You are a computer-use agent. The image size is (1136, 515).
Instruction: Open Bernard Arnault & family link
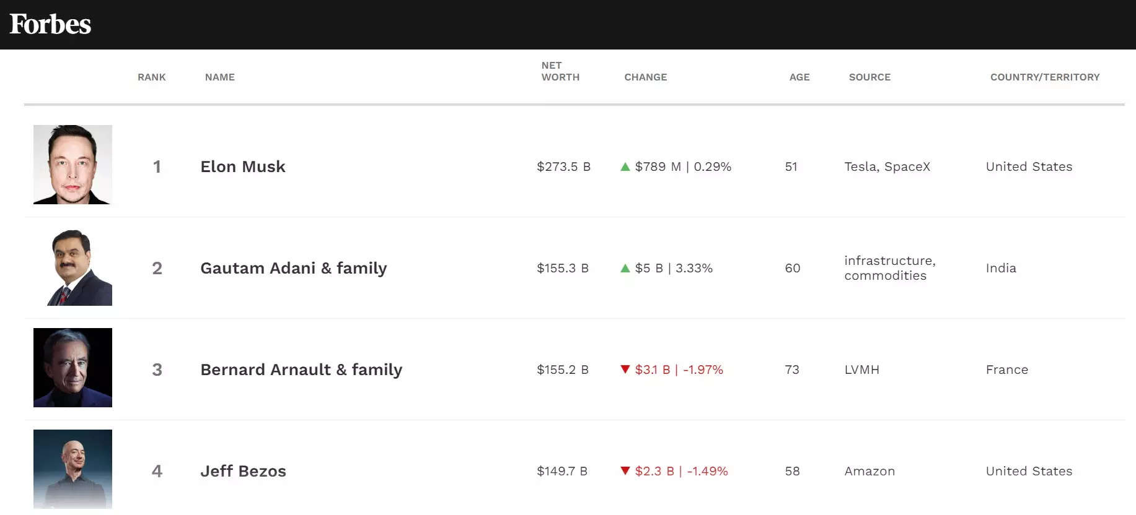(x=301, y=370)
